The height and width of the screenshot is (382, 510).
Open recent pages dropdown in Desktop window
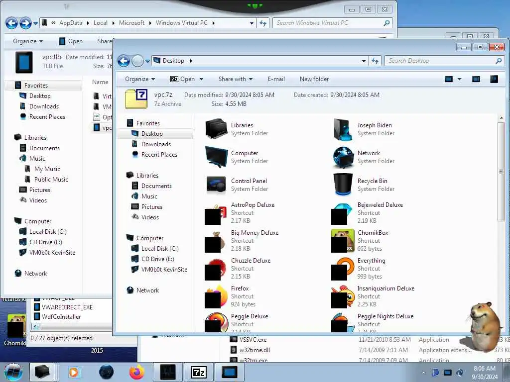click(x=147, y=61)
